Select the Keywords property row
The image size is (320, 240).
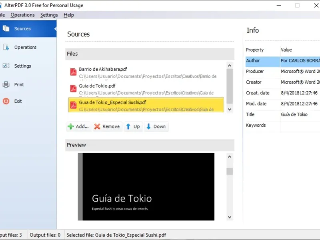(x=283, y=125)
